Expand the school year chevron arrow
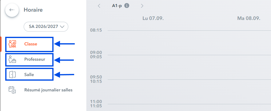The image size is (271, 111). 62,27
